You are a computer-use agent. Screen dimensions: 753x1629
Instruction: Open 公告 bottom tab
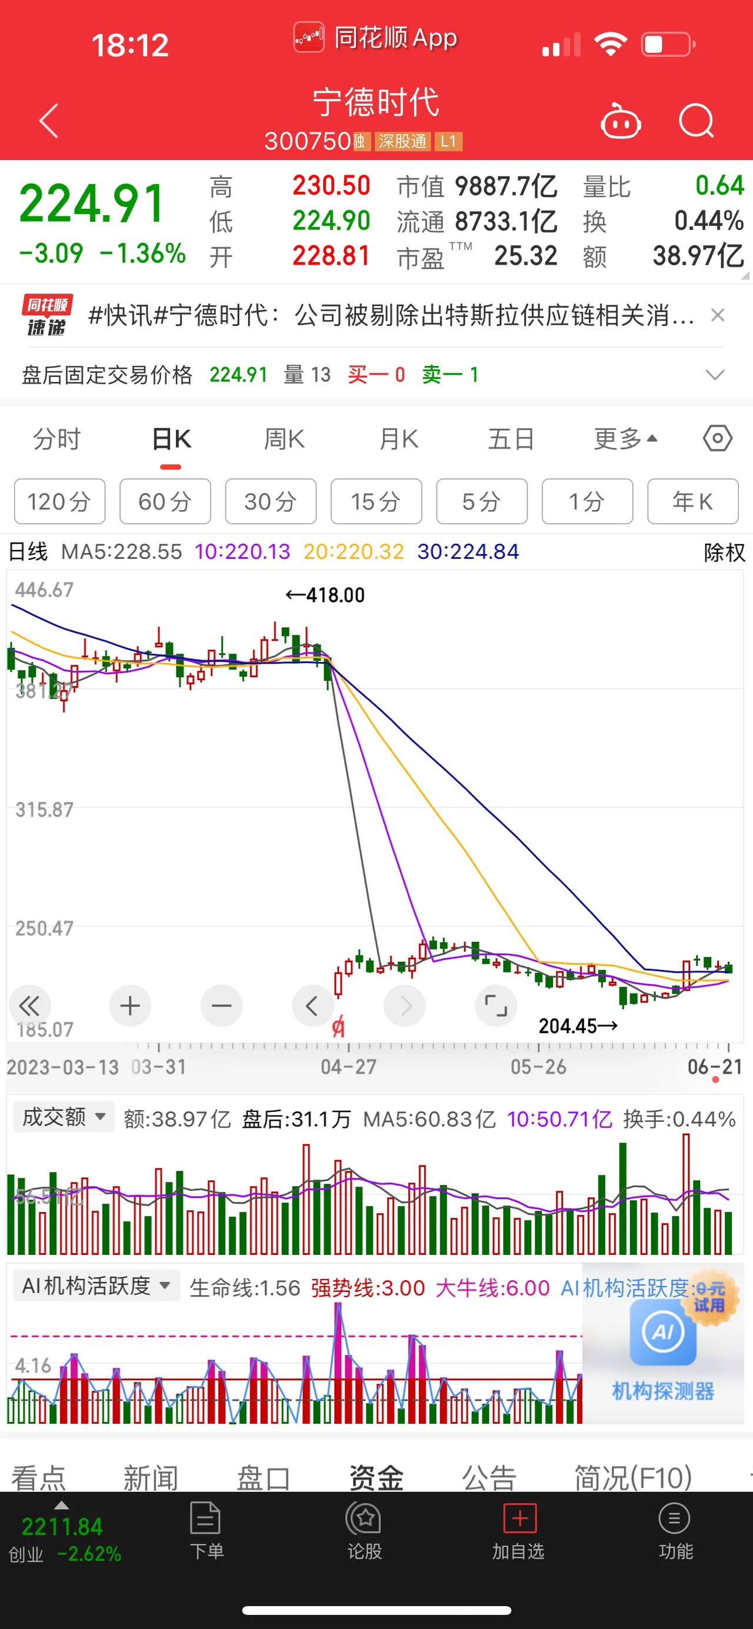489,1478
